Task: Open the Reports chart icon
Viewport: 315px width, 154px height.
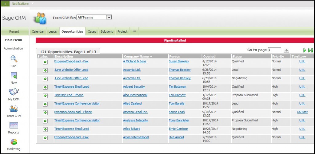Action: coord(14,125)
